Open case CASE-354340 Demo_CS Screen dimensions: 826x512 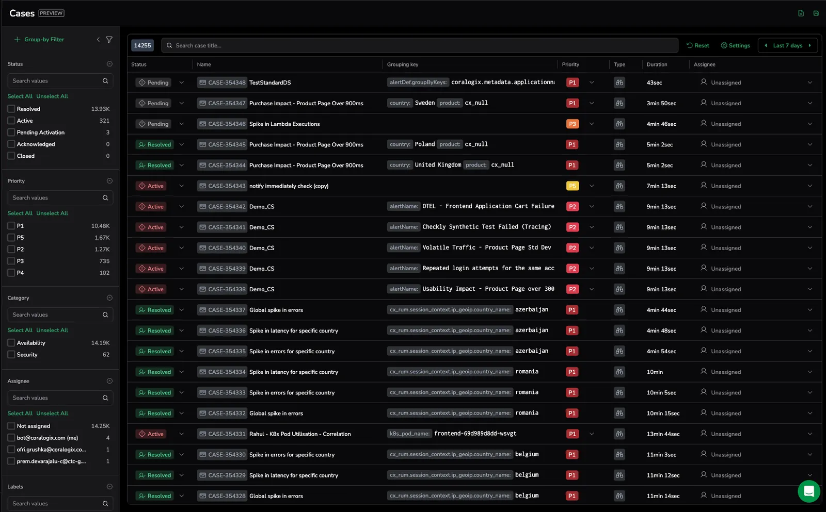pos(262,248)
